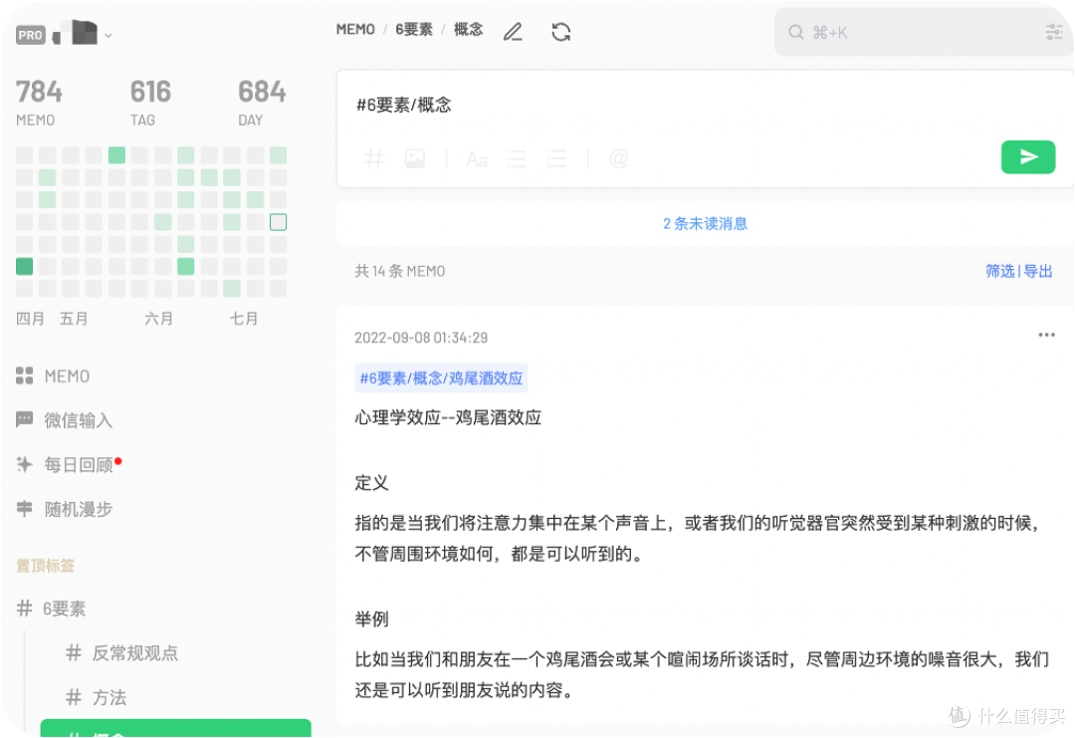Click the 筛选 filter link
The image size is (1075, 738).
tap(999, 271)
